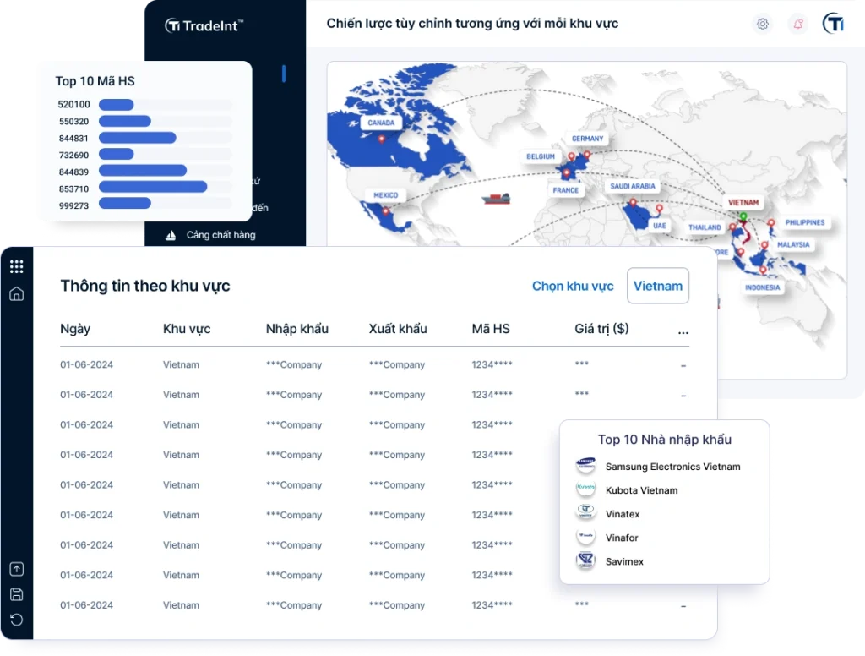Screen dimensions: 865x656
Task: Open the Vietnam region selector
Action: click(657, 286)
